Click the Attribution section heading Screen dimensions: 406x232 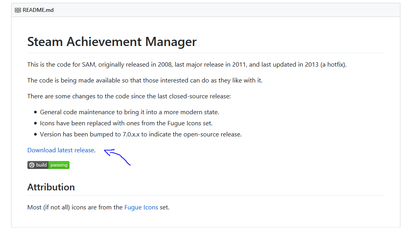point(51,187)
